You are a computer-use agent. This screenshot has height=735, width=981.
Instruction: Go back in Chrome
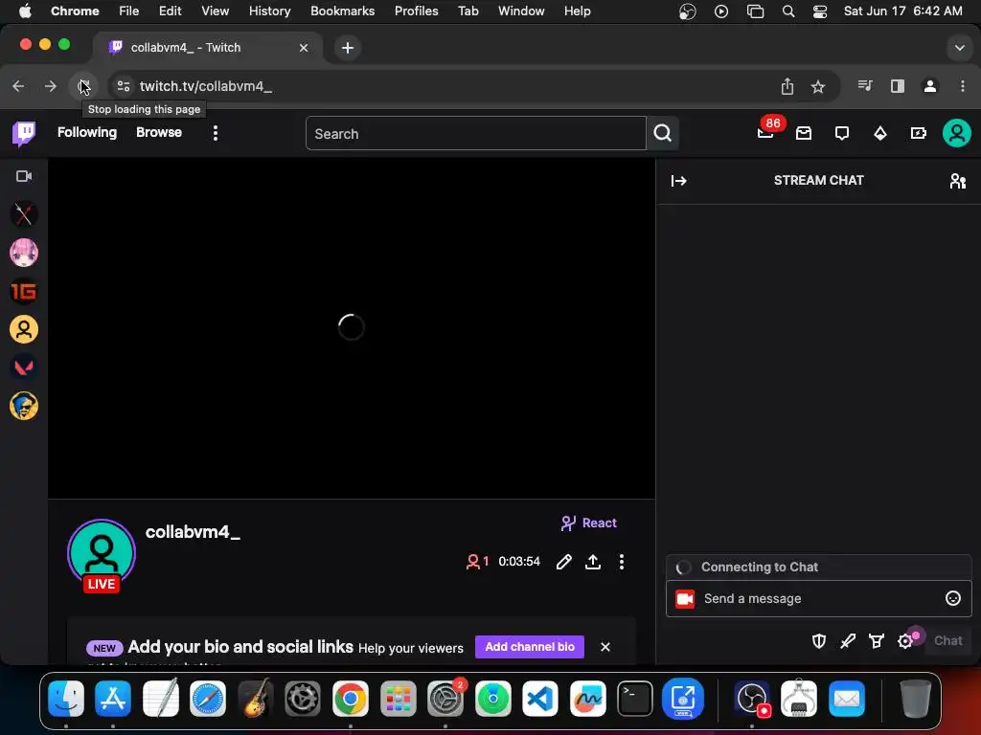(x=18, y=86)
